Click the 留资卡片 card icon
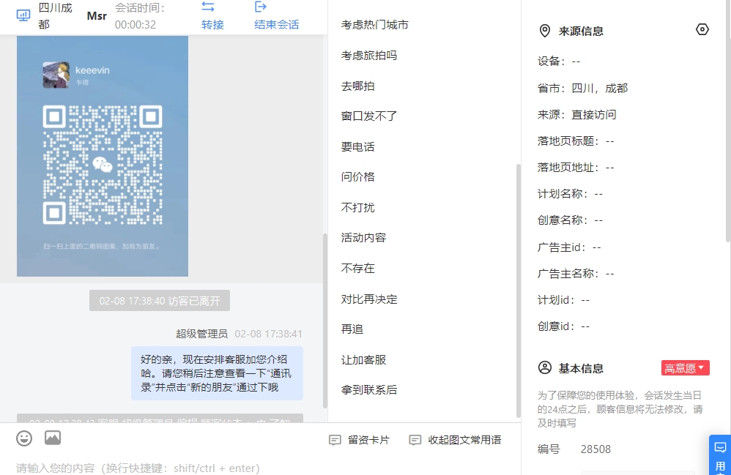Screen dimensions: 731x475 pos(335,440)
